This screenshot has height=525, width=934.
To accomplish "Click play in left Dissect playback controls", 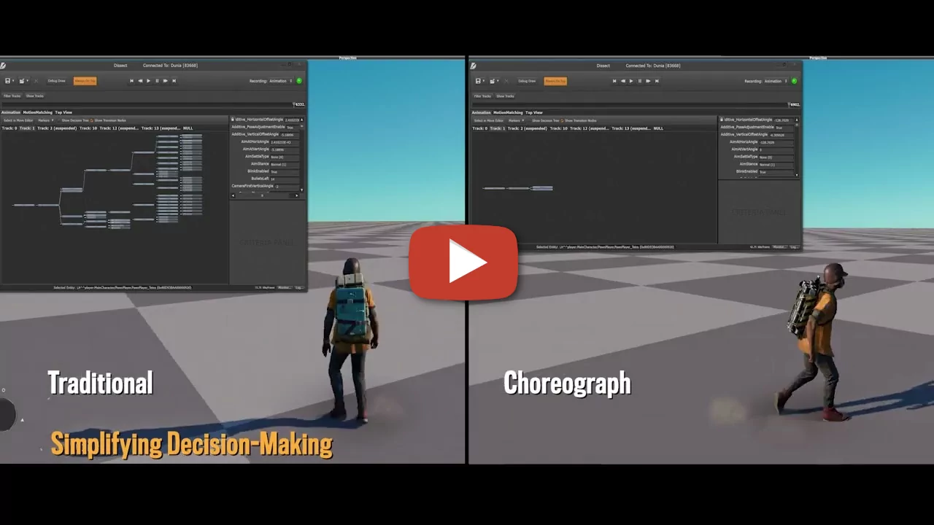I will 148,81.
